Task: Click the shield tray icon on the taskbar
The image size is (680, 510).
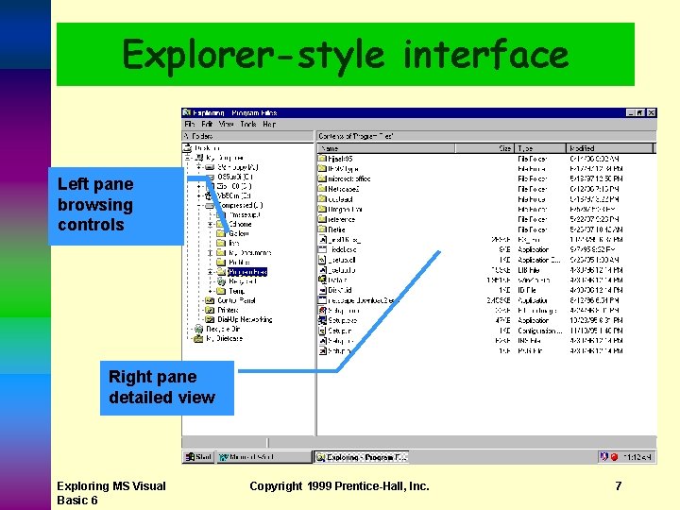Action: point(603,457)
